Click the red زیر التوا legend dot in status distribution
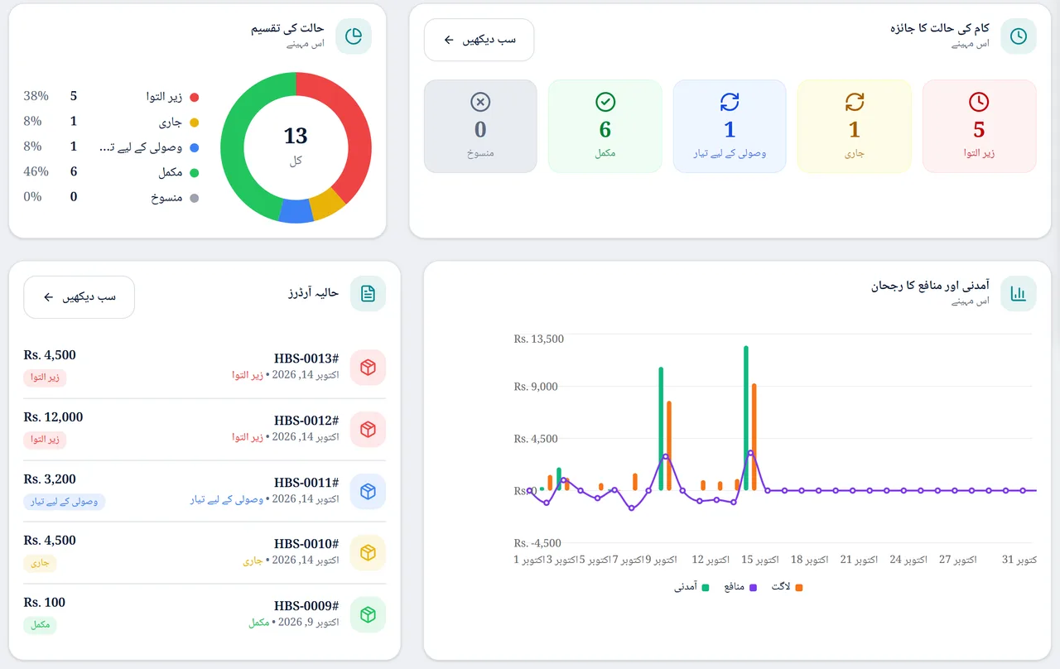The height and width of the screenshot is (669, 1060). click(195, 97)
